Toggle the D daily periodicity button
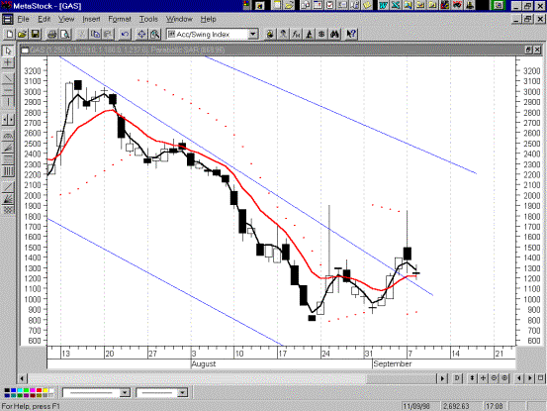547x411 pixels. (x=457, y=378)
